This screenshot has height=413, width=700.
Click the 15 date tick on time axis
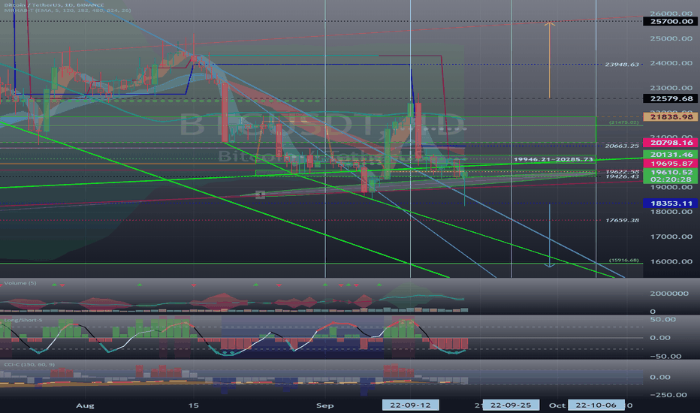pos(193,405)
